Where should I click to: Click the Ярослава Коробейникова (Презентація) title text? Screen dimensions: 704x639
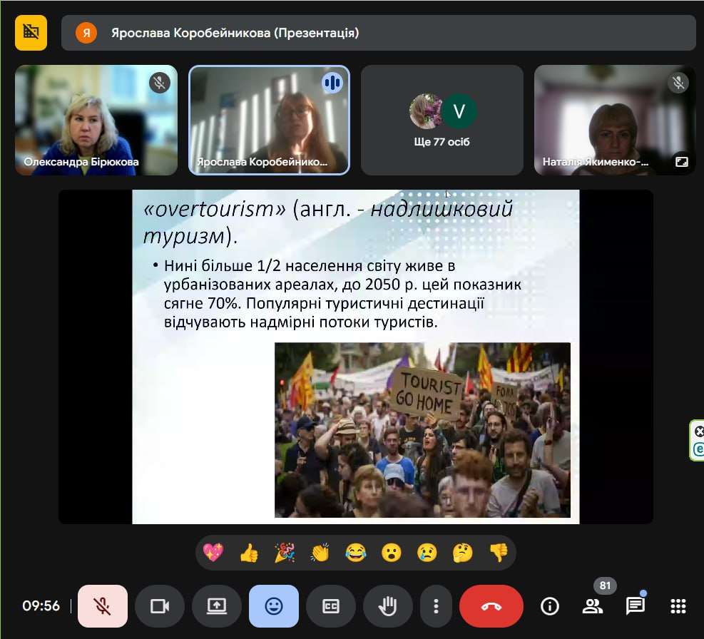point(235,33)
